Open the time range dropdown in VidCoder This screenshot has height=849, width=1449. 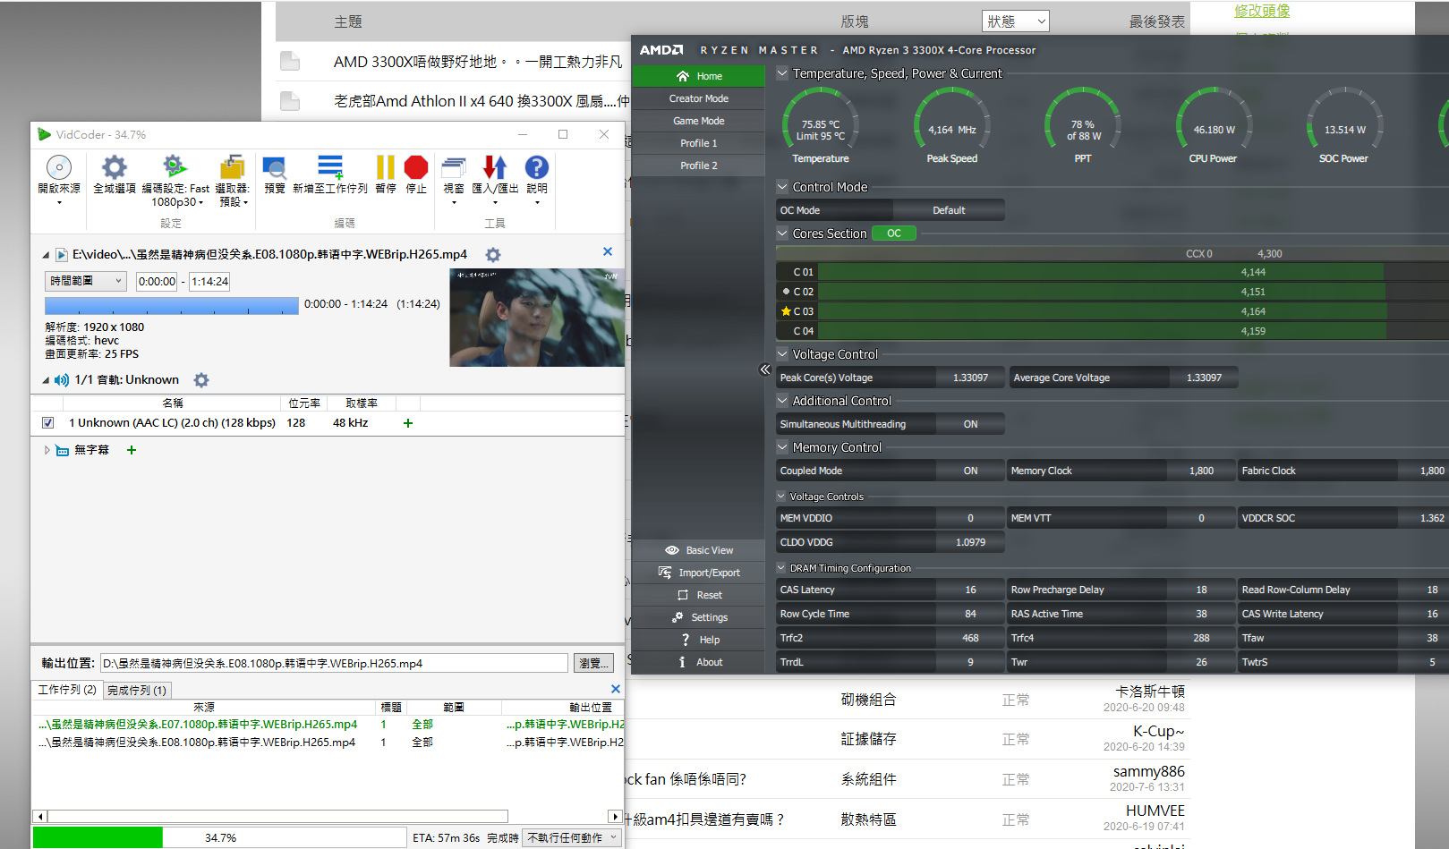click(86, 281)
